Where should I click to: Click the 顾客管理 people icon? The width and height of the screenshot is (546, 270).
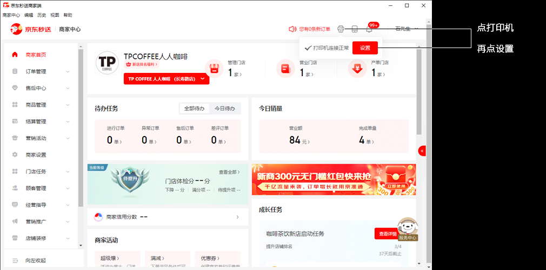[15, 188]
